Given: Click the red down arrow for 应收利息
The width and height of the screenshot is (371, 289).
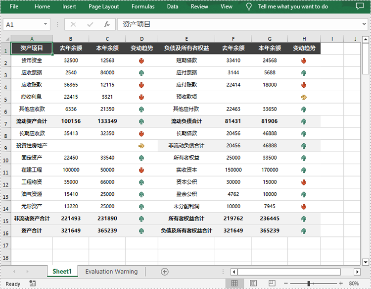Looking at the screenshot, I should coord(141,97).
